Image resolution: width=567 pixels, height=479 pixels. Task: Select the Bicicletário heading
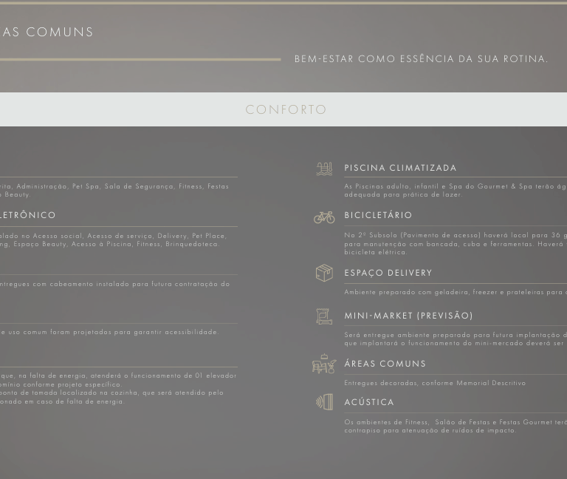pyautogui.click(x=378, y=215)
